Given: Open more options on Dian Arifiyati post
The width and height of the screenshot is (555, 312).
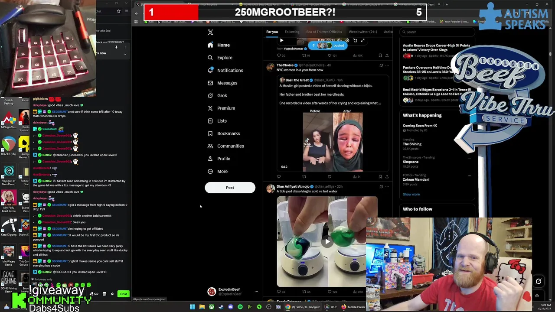Looking at the screenshot, I should pyautogui.click(x=387, y=187).
